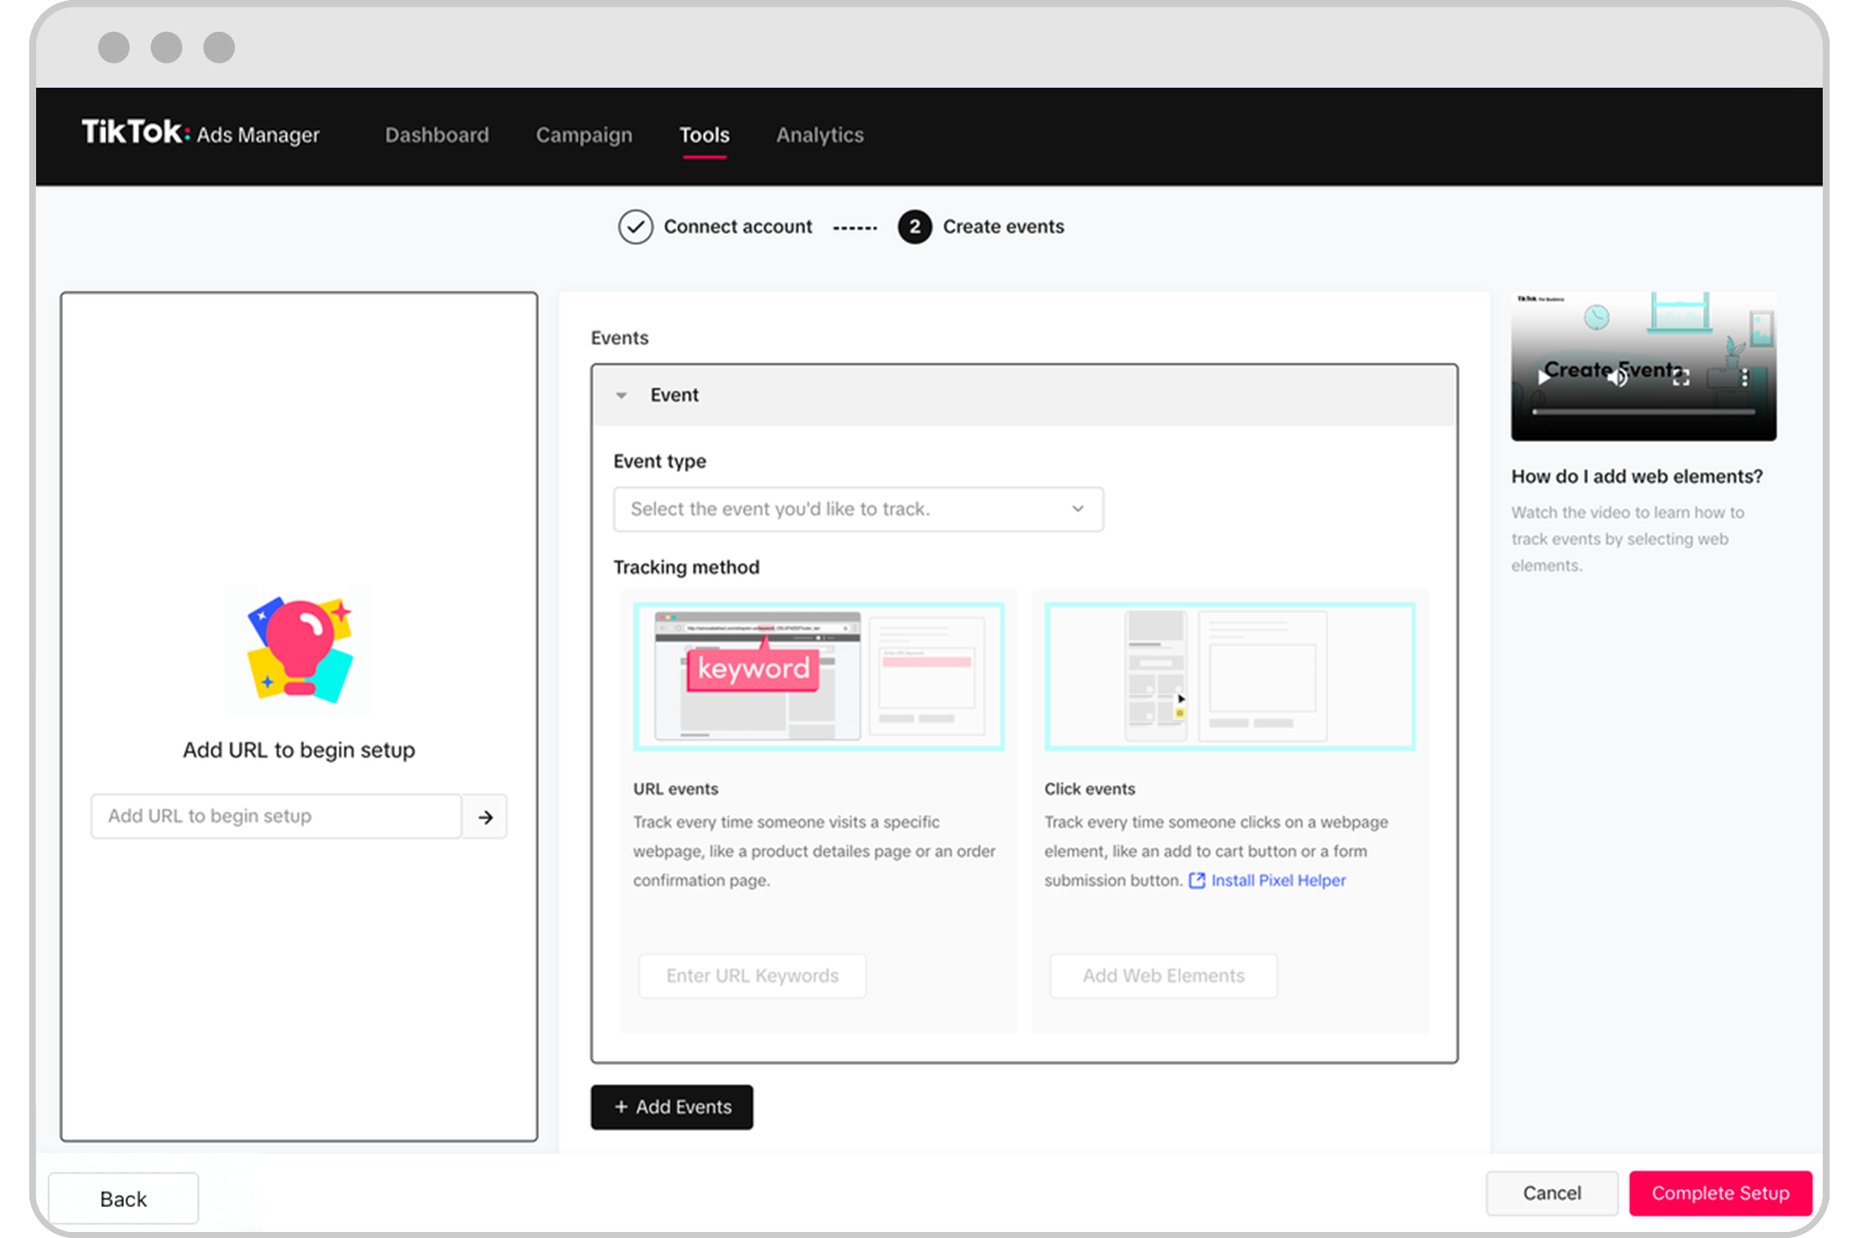The width and height of the screenshot is (1858, 1238).
Task: Click the Back button
Action: (x=121, y=1197)
